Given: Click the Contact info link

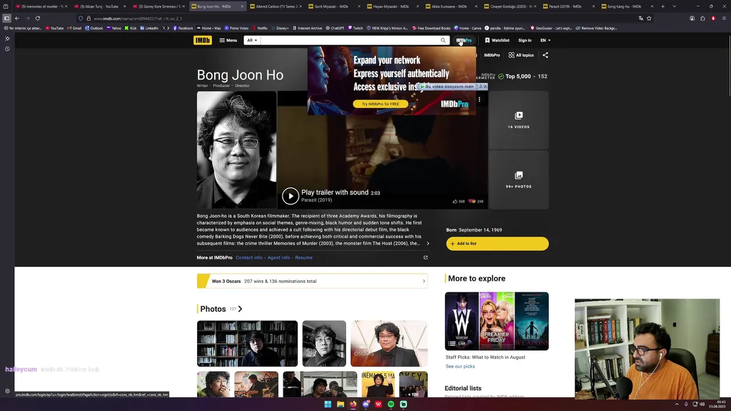Looking at the screenshot, I should [249, 257].
